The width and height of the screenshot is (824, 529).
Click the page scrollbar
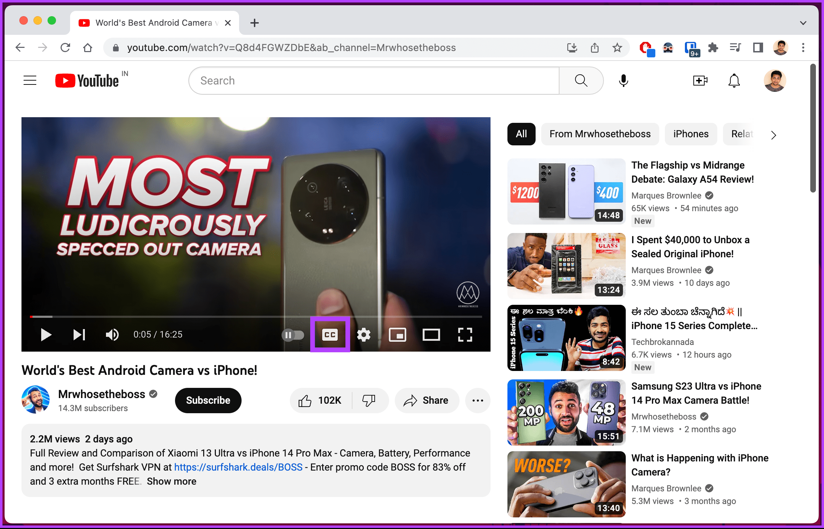click(813, 128)
